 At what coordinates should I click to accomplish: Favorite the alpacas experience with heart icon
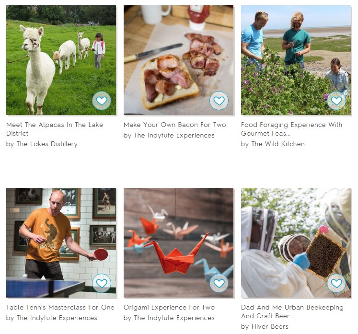[x=102, y=101]
